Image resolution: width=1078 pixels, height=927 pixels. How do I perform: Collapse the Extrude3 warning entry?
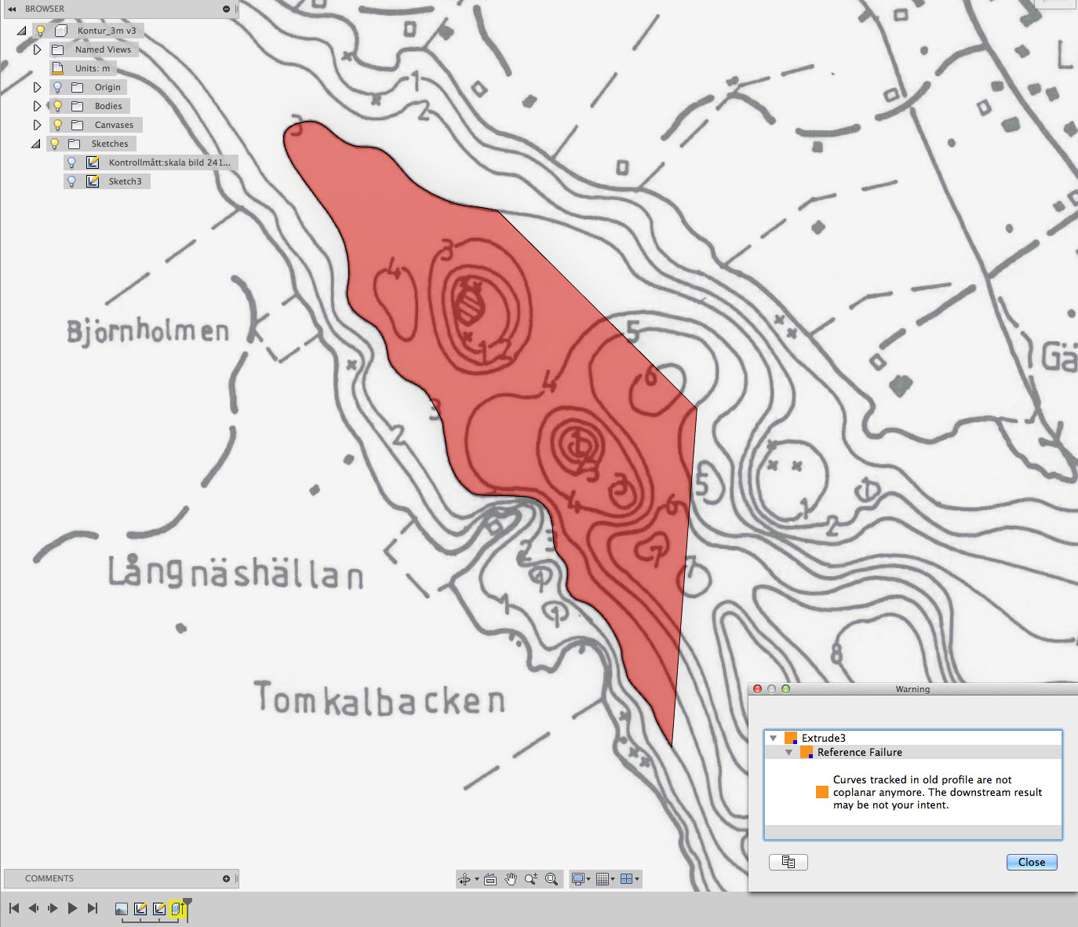coord(773,738)
